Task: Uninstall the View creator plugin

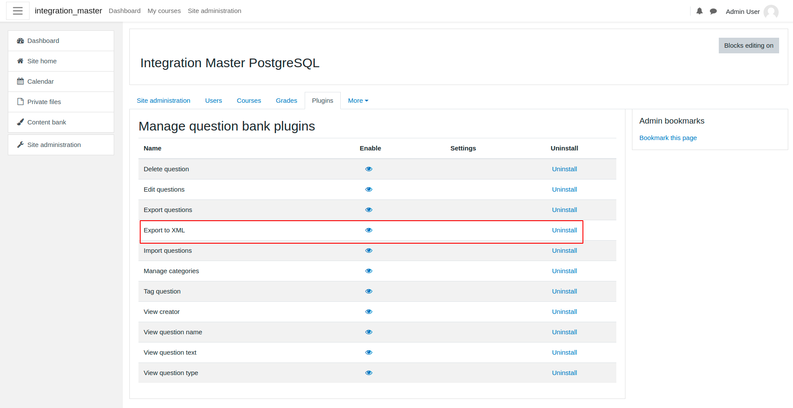Action: coord(564,312)
